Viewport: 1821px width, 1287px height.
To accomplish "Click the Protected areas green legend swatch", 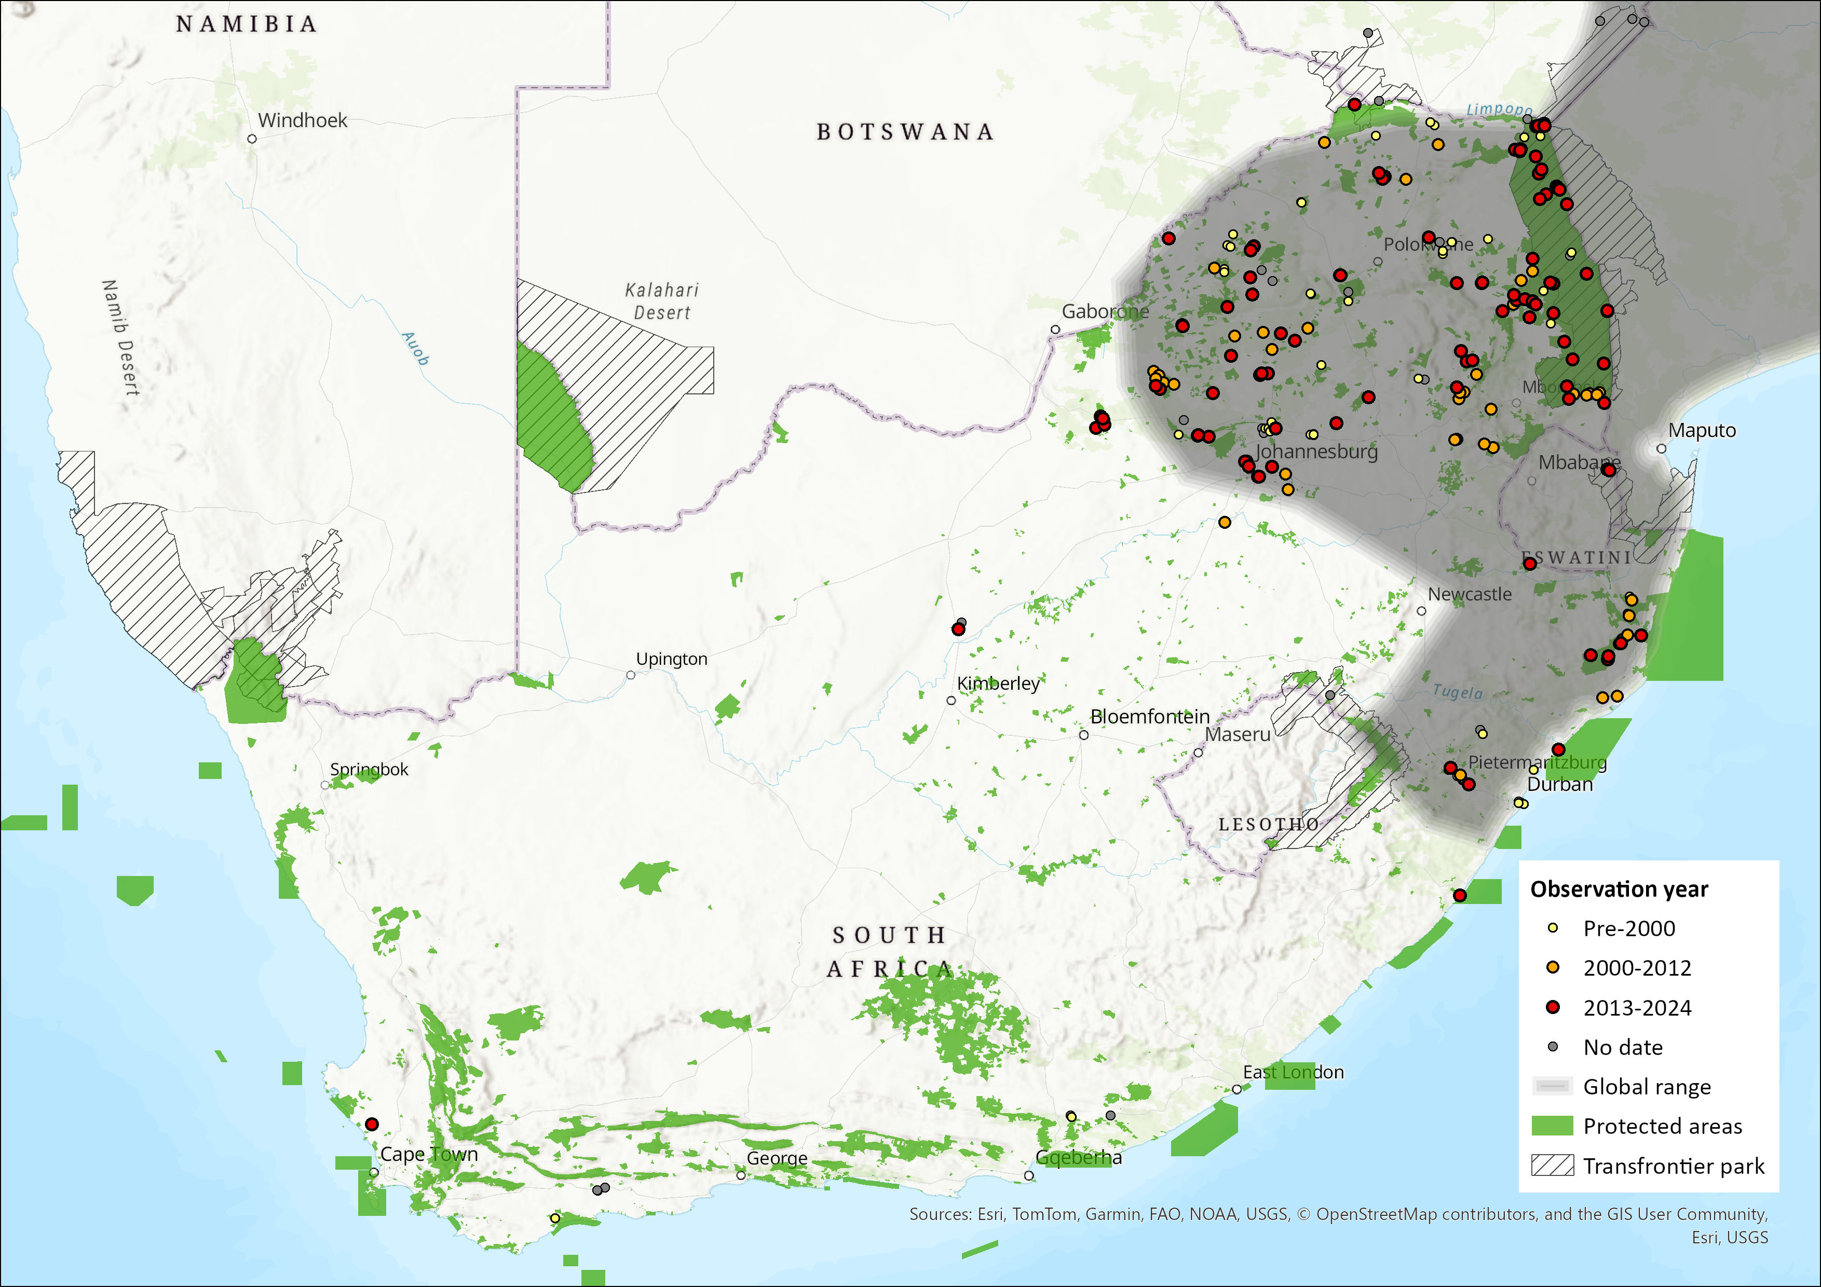I will 1552,1126.
